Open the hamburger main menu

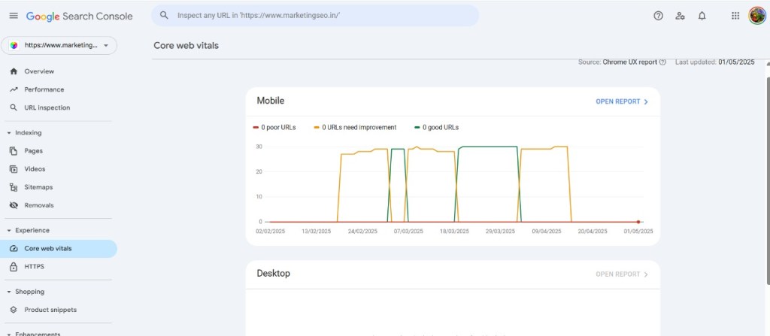point(14,16)
